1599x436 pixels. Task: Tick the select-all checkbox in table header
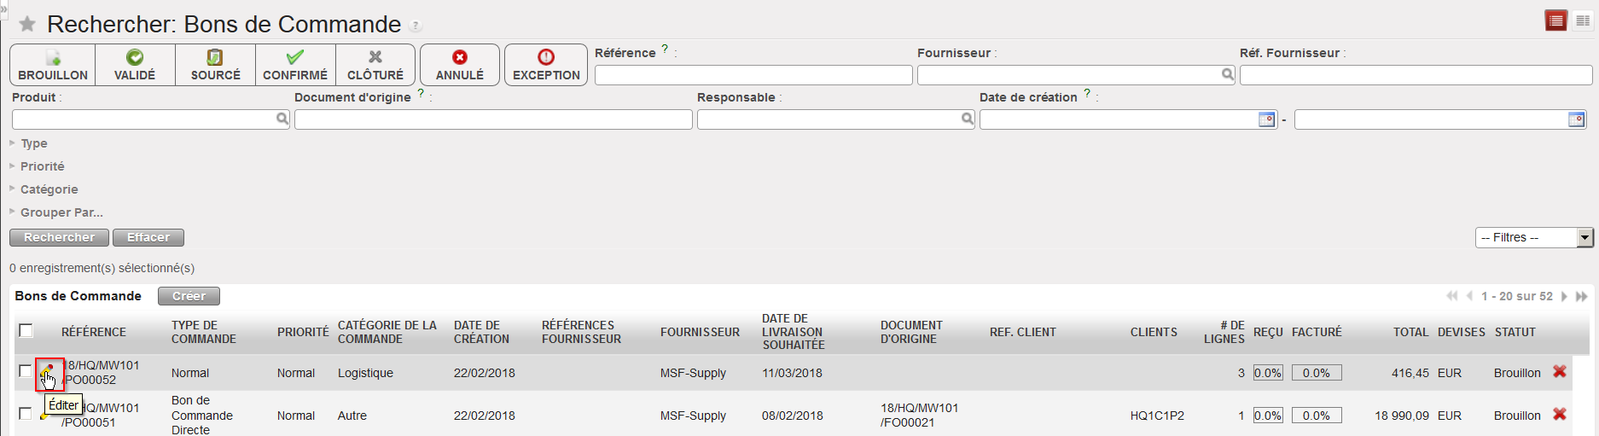point(26,331)
